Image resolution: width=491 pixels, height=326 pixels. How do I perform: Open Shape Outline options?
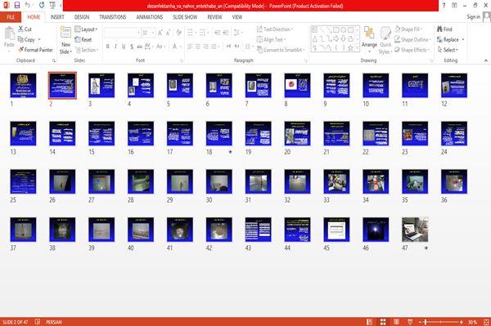412,39
